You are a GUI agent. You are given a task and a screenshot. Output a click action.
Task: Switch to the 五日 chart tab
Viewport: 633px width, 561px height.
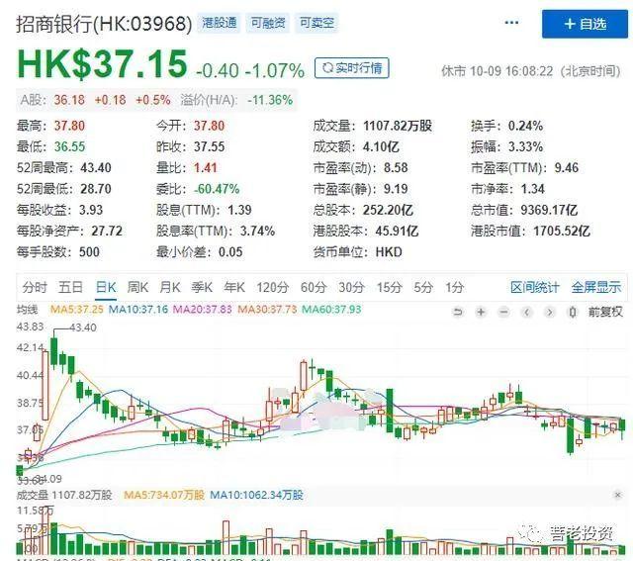point(70,288)
